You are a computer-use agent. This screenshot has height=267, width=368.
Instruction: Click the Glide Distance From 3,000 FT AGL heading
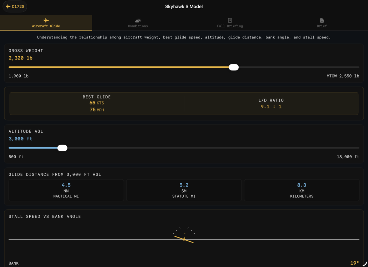point(55,174)
